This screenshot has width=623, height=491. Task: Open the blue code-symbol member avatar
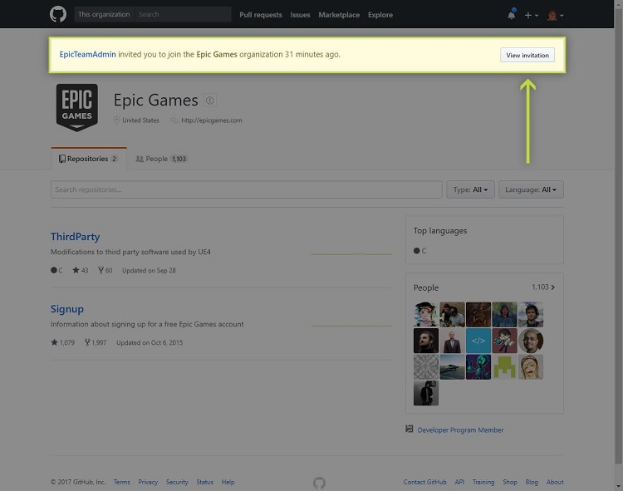(x=478, y=341)
